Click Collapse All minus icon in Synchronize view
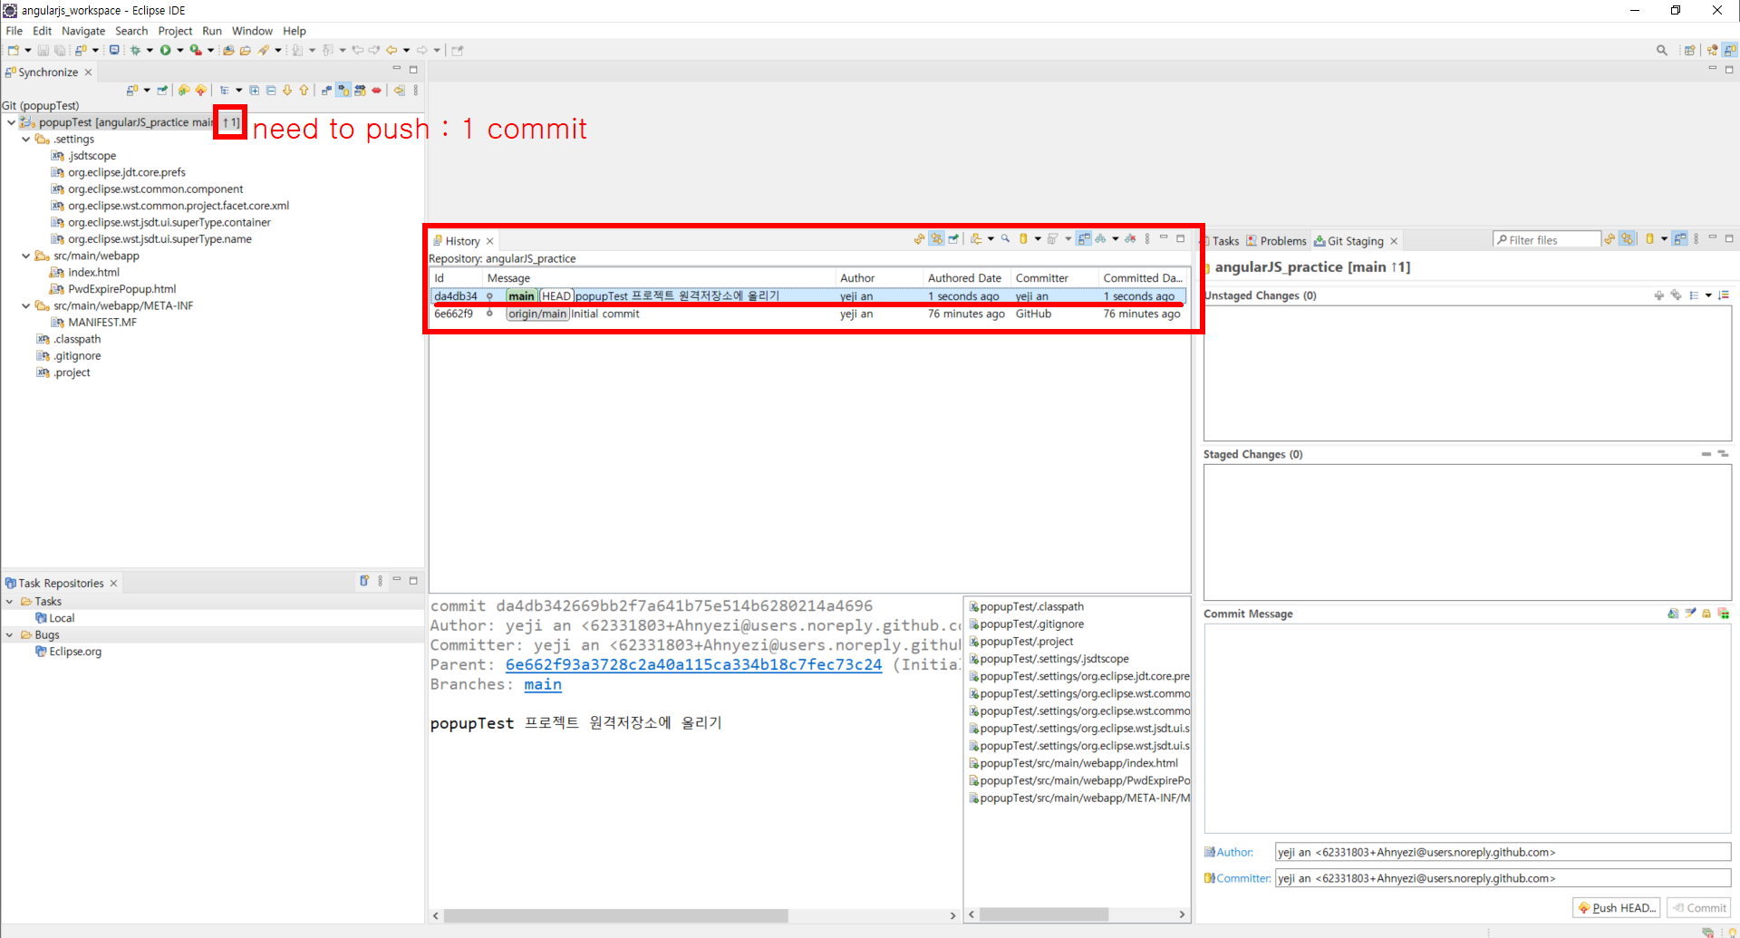Image resolution: width=1740 pixels, height=938 pixels. point(271,91)
